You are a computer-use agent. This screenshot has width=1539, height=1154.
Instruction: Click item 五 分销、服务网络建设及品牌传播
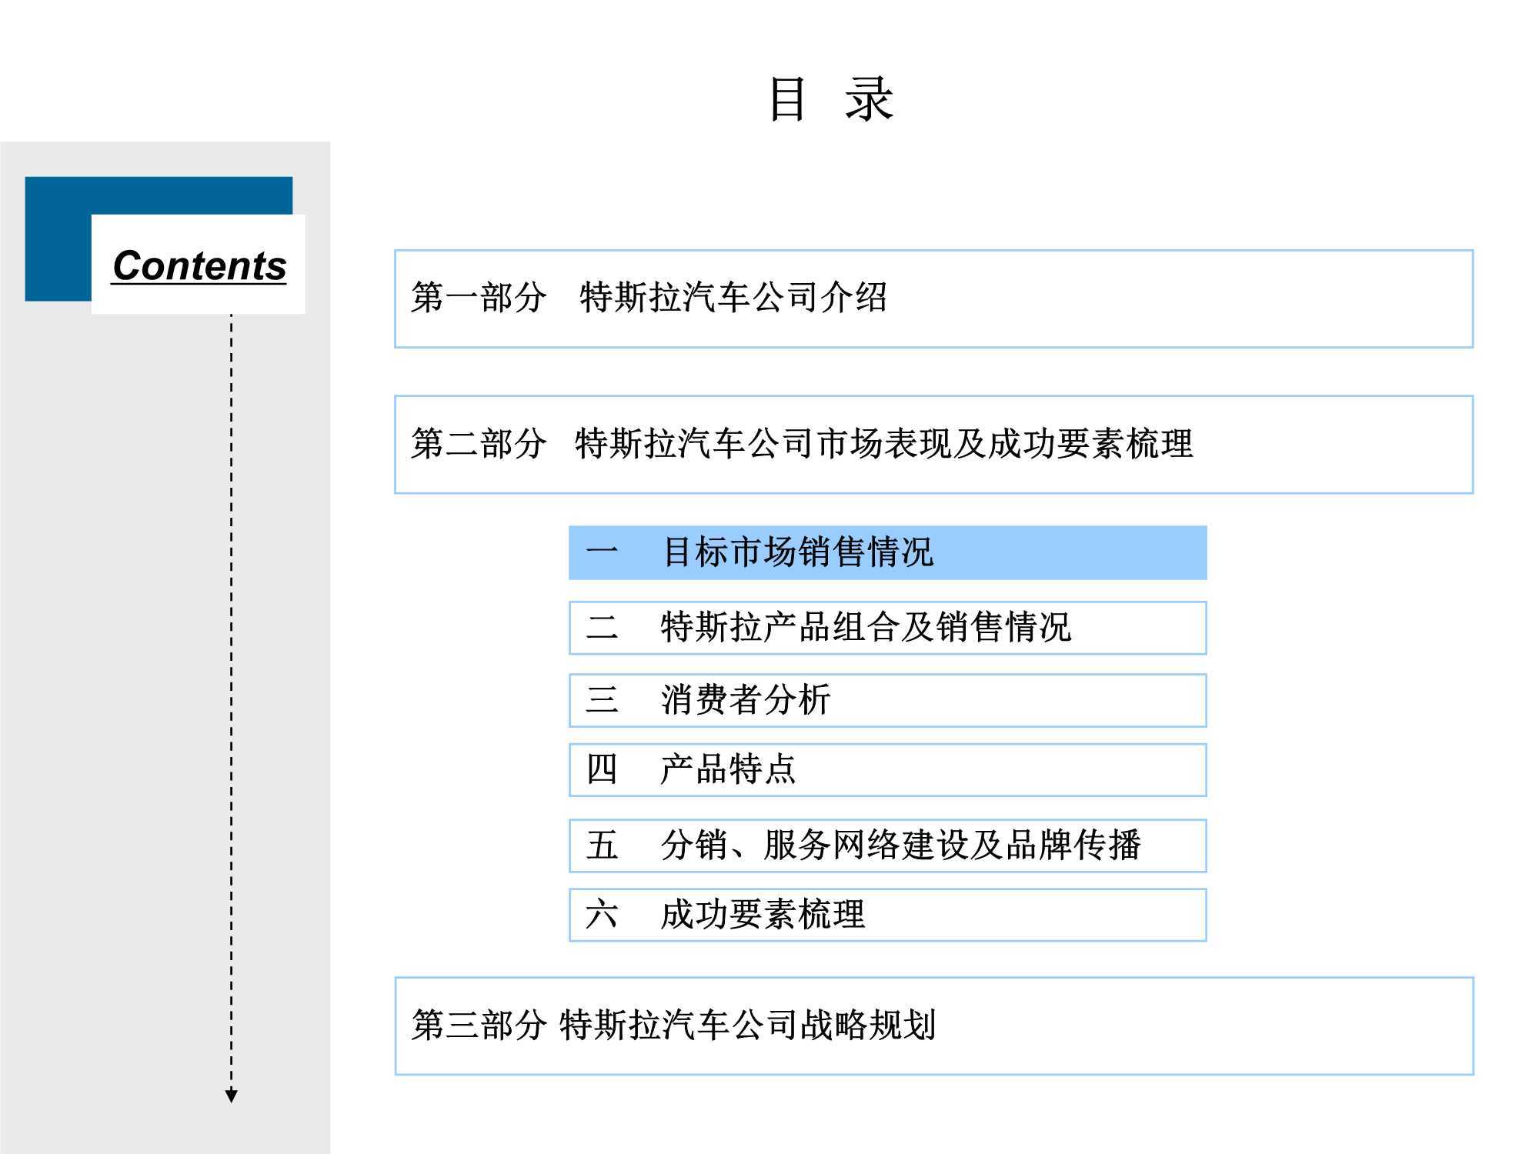tap(887, 845)
